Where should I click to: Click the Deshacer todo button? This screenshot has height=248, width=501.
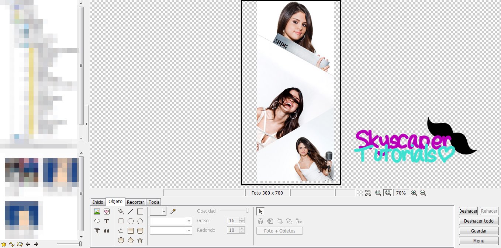(x=479, y=221)
